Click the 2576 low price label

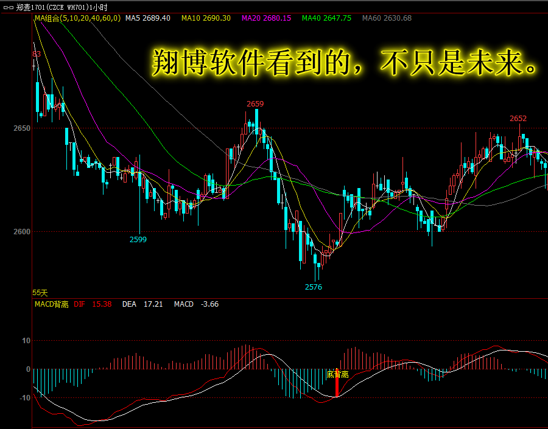[x=314, y=287]
